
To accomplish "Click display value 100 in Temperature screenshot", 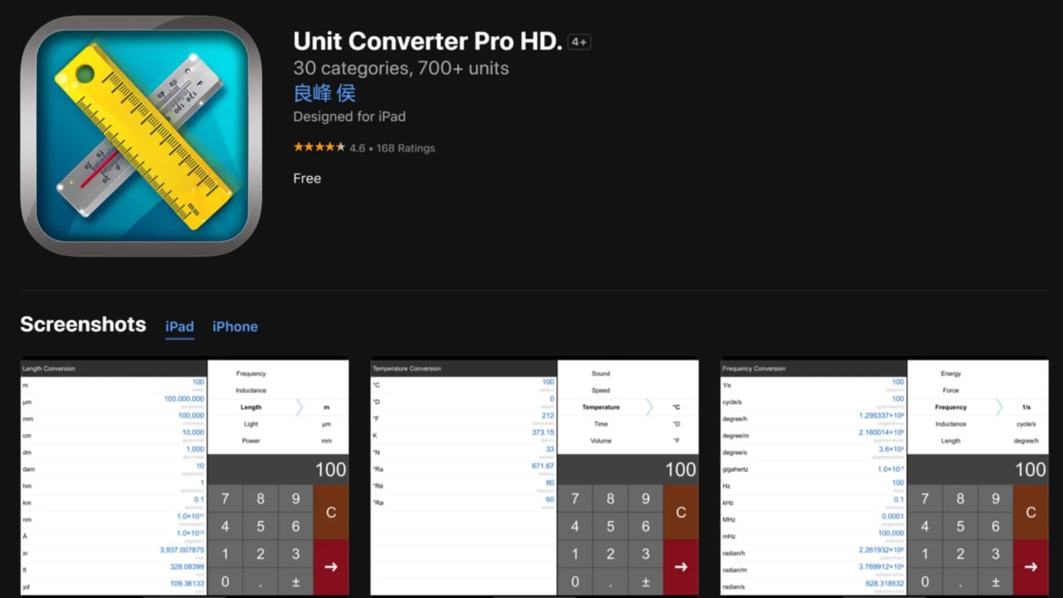I will pyautogui.click(x=680, y=470).
